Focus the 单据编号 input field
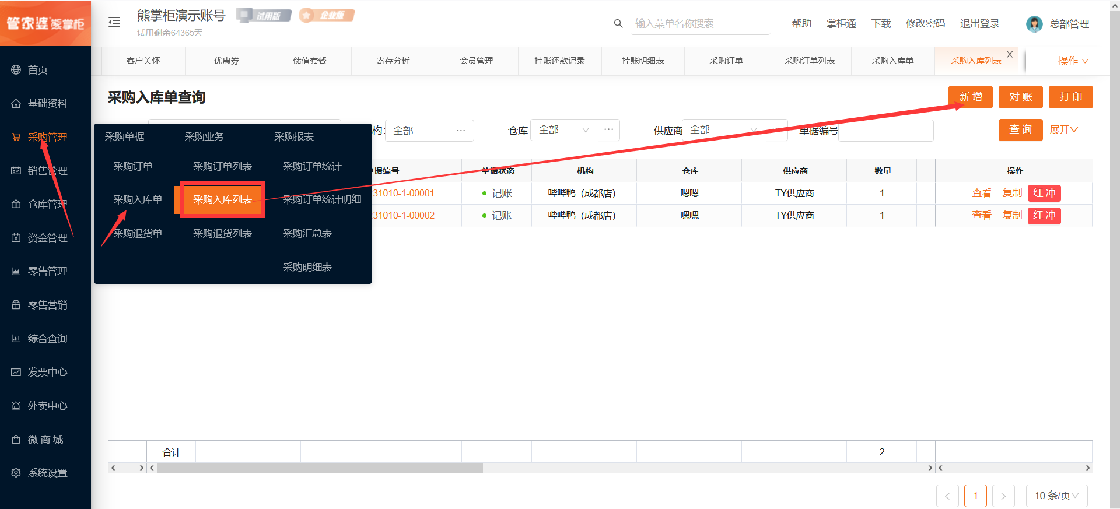 point(885,131)
